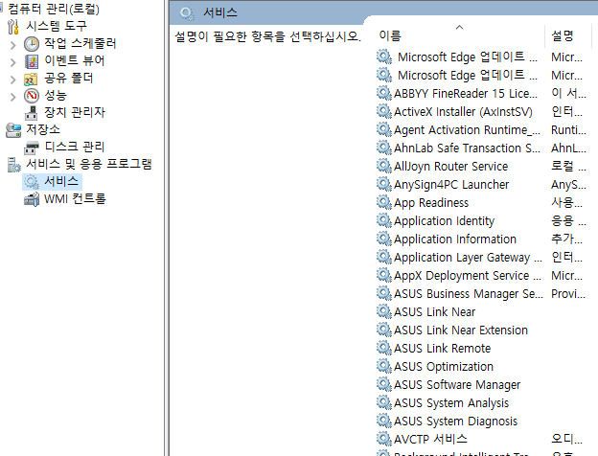
Task: Click the gear icon of AllJoyn Router Service
Action: click(x=384, y=166)
